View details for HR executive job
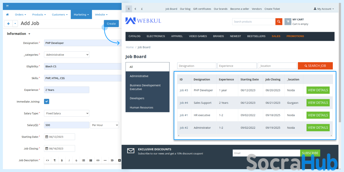Screen dimensions: 344x172 pos(318,115)
